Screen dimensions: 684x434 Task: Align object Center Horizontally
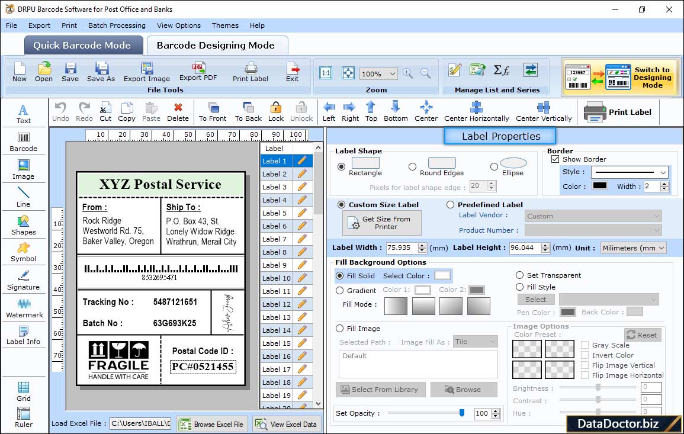click(x=476, y=112)
